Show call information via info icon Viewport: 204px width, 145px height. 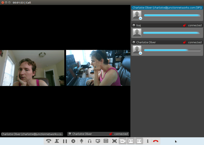tap(148, 141)
